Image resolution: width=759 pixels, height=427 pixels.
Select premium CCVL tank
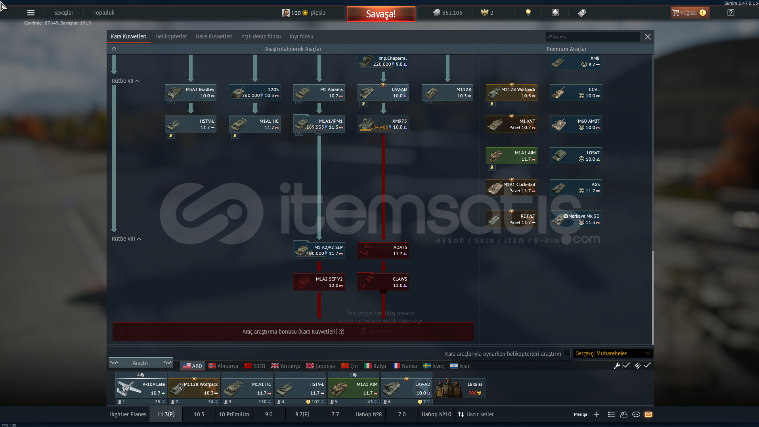click(576, 93)
